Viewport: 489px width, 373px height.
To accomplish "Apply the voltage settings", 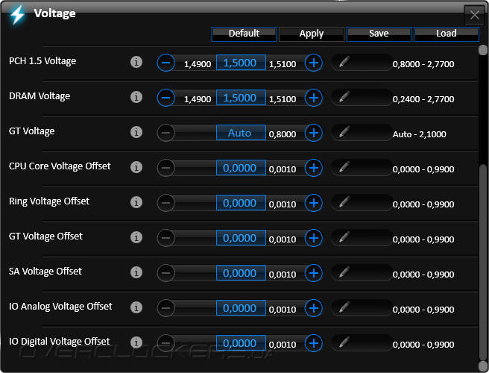I will pyautogui.click(x=312, y=34).
